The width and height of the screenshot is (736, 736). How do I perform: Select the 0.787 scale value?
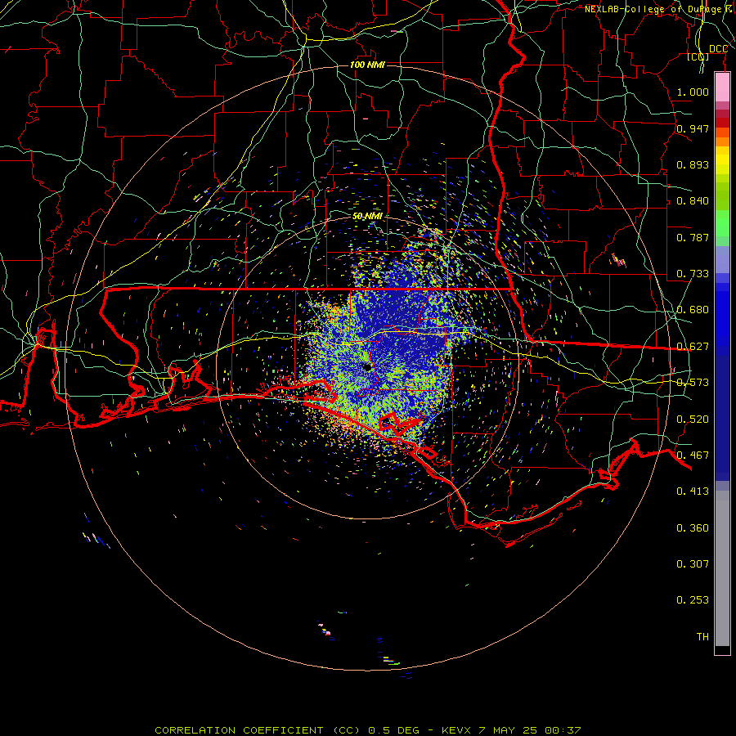pos(693,237)
